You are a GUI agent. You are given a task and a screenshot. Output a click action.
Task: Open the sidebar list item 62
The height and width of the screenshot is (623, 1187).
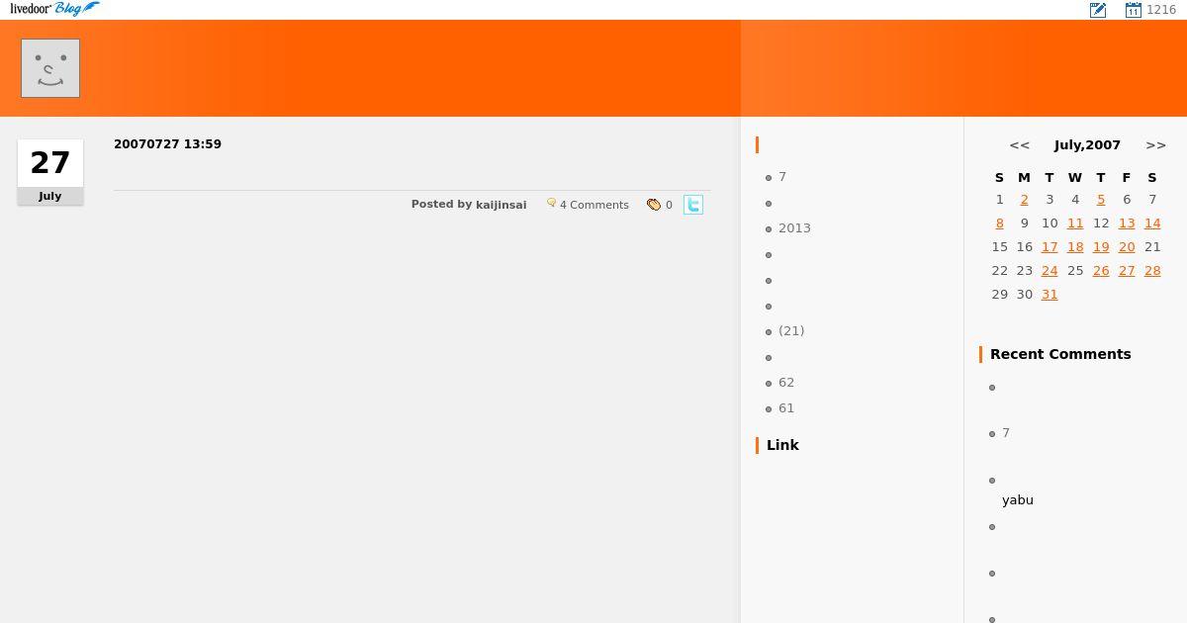(x=786, y=383)
